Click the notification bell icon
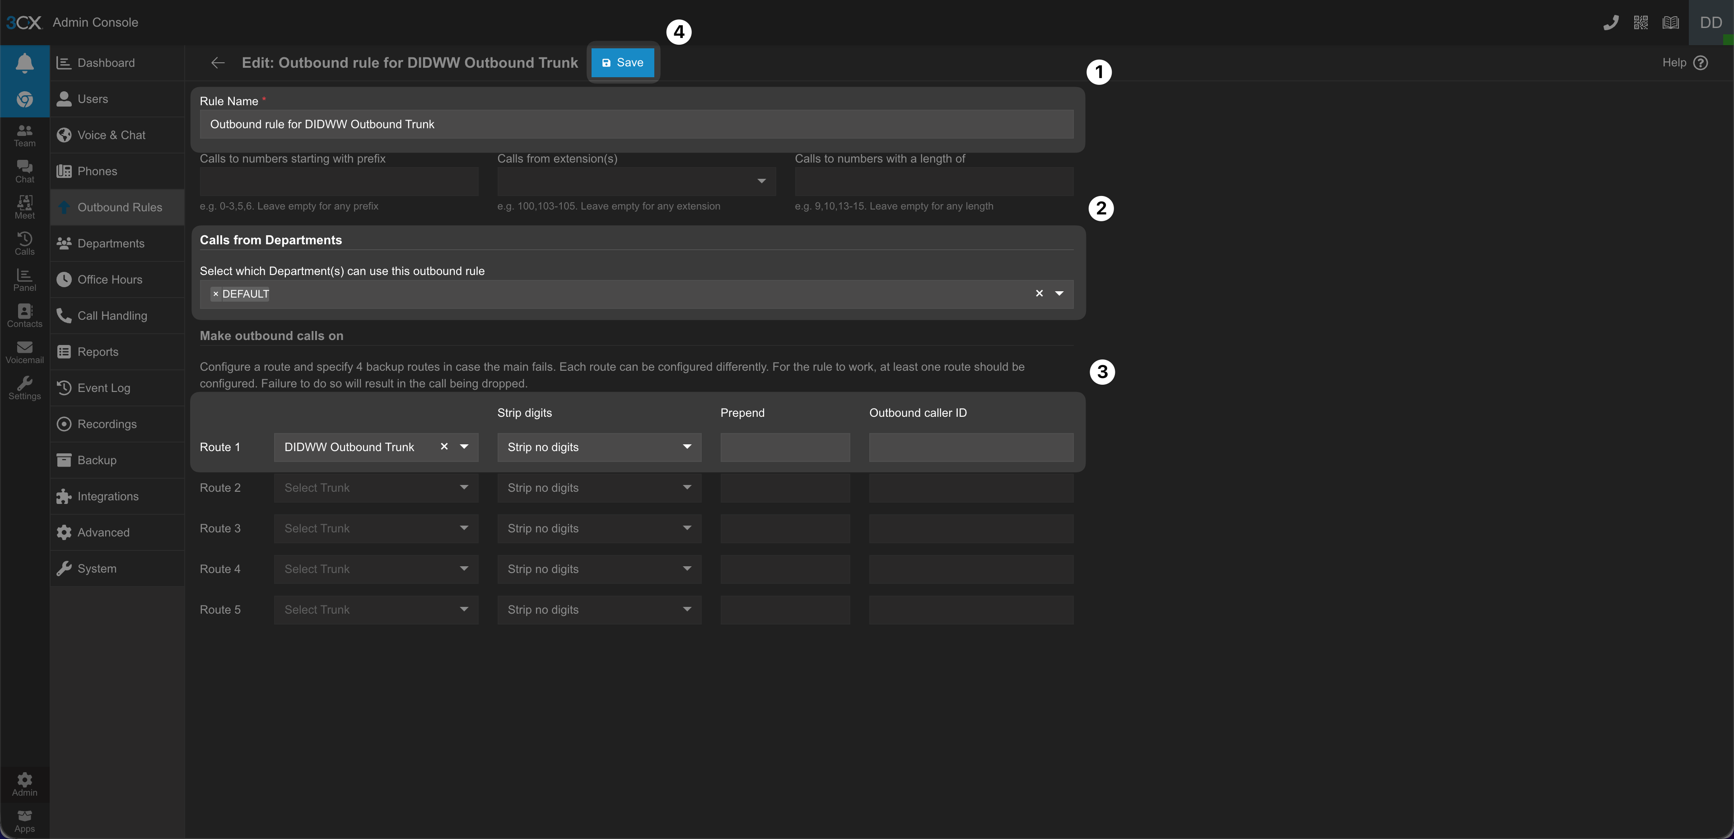Image resolution: width=1734 pixels, height=839 pixels. (x=24, y=63)
